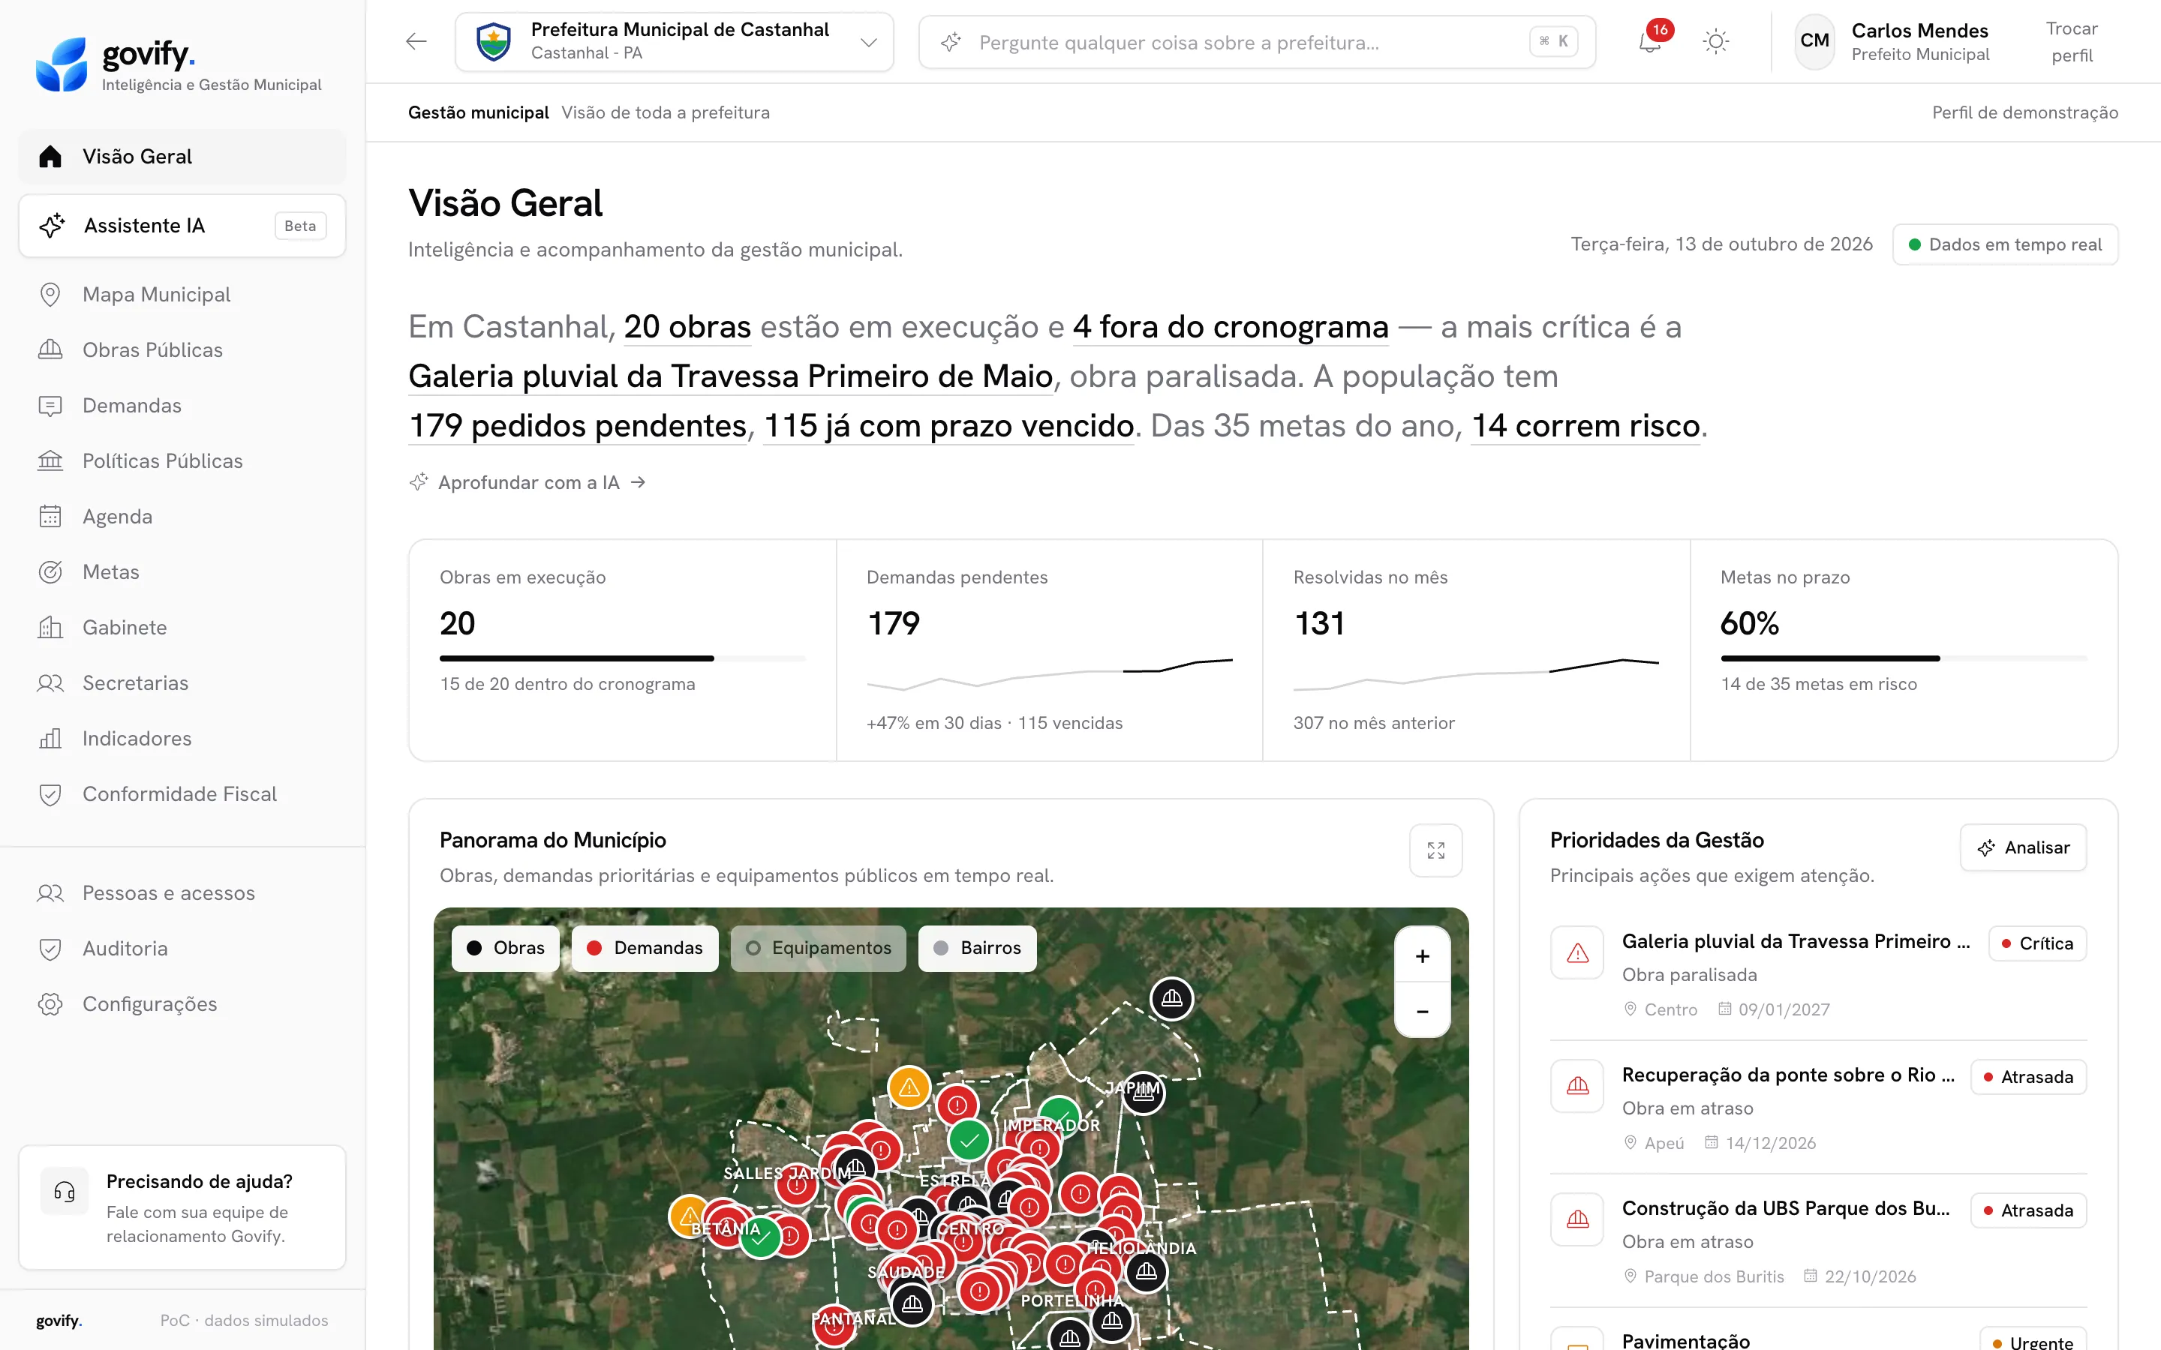Open the Obras em execução card
The width and height of the screenshot is (2161, 1350).
click(x=622, y=650)
